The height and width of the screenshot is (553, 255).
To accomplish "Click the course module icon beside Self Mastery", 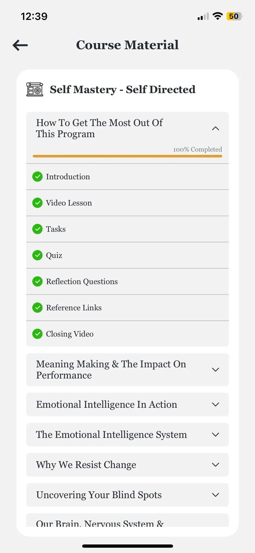I will 35,89.
